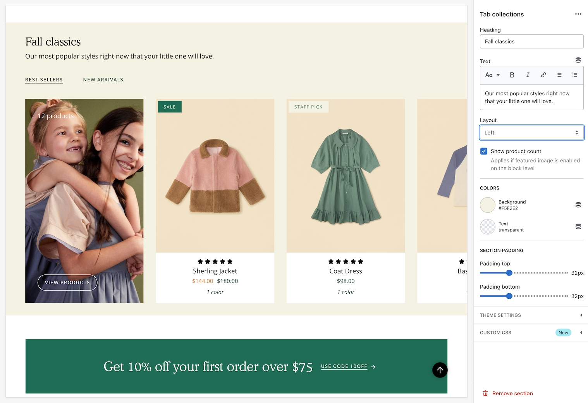Switch to the New Arrivals tab

[103, 80]
